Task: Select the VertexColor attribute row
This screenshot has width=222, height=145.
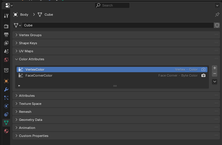Action: pyautogui.click(x=112, y=70)
